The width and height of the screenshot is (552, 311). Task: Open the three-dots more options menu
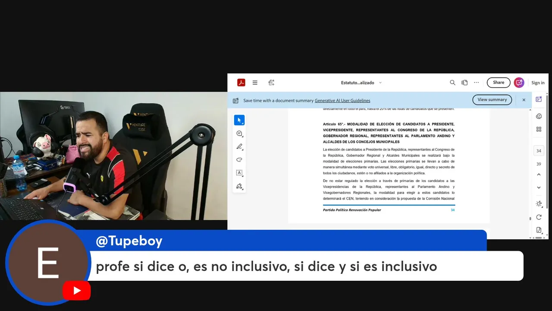tap(477, 83)
